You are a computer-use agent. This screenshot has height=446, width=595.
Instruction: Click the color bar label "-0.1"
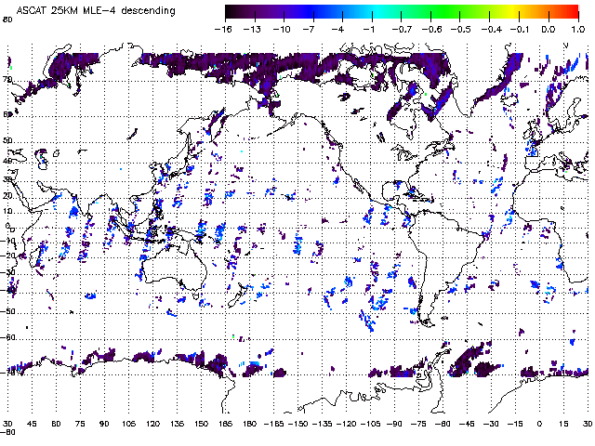point(519,29)
